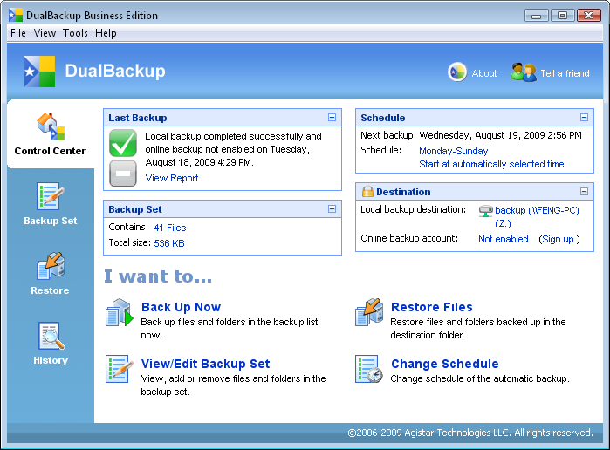Image resolution: width=610 pixels, height=450 pixels.
Task: Open the Tools menu
Action: coord(75,33)
